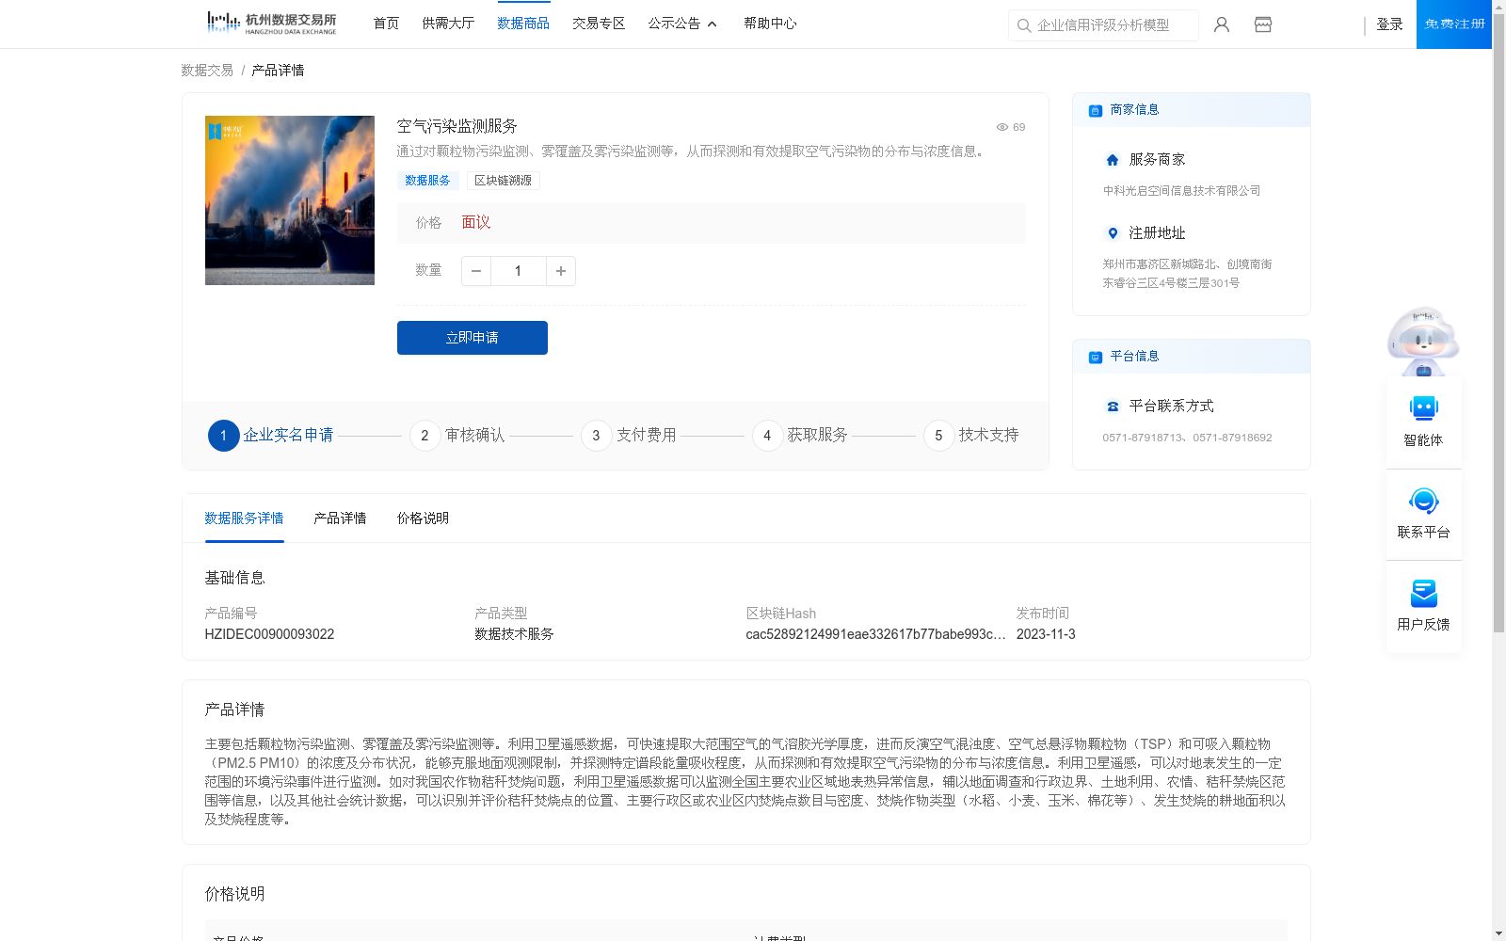
Task: Click the 平台联系方式 telephone icon
Action: (1113, 407)
